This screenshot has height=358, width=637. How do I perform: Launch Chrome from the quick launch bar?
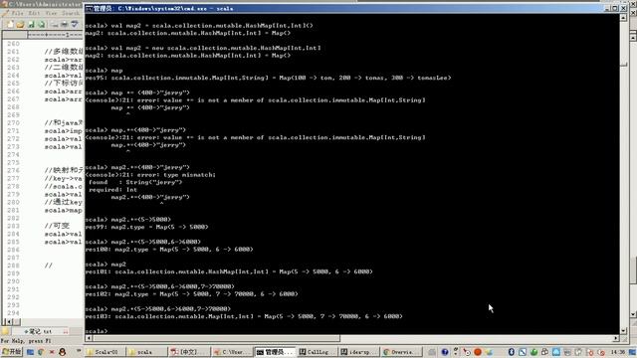pos(41,352)
